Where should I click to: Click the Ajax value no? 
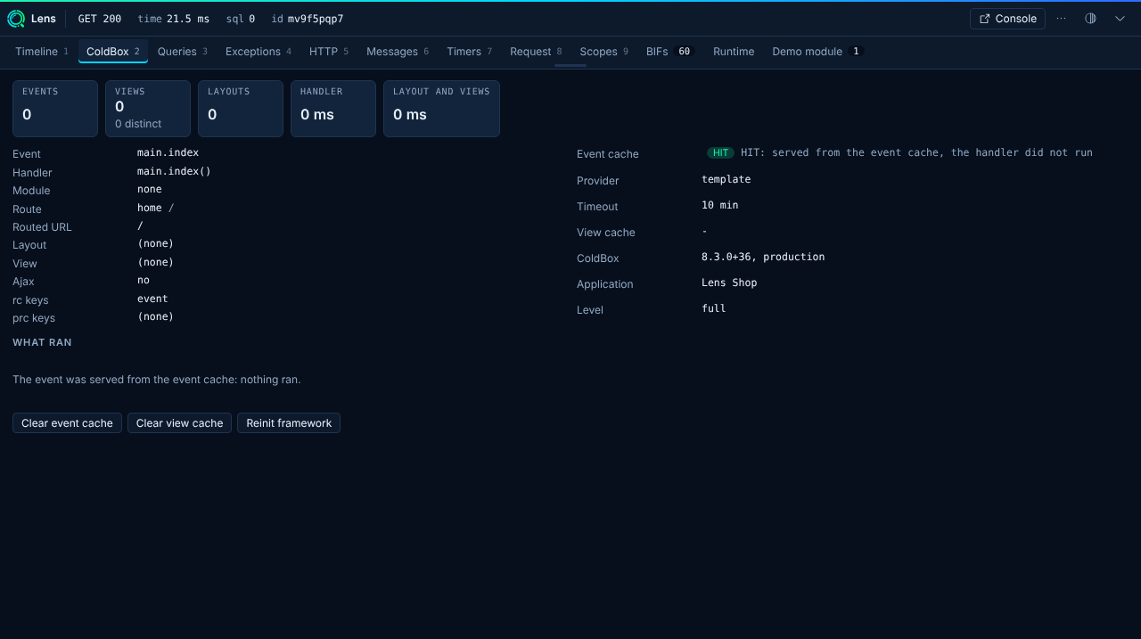[144, 280]
